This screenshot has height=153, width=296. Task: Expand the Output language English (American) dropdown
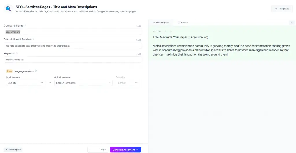pos(83,83)
